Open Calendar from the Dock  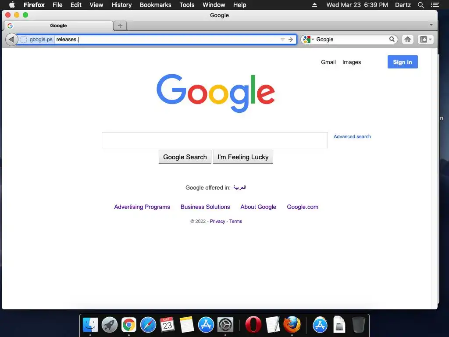pyautogui.click(x=167, y=325)
